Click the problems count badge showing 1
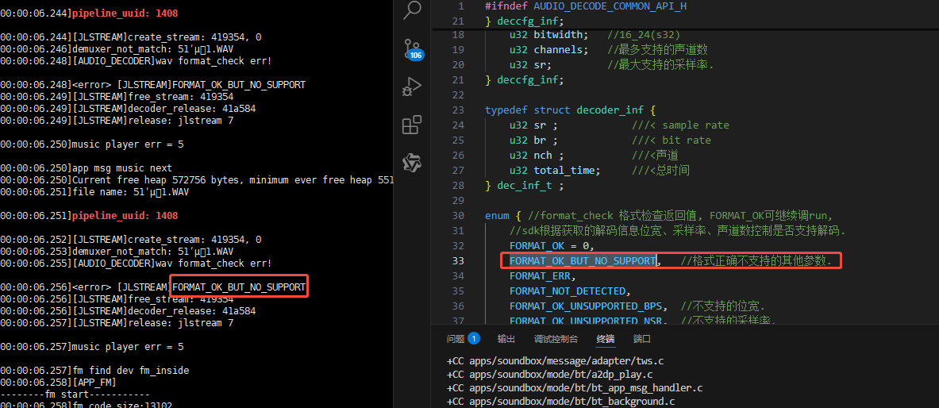Image resolution: width=939 pixels, height=408 pixels. tap(474, 338)
